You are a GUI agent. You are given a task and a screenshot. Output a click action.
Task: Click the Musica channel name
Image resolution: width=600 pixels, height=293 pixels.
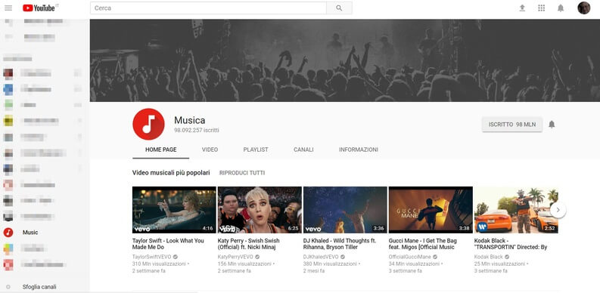click(189, 120)
